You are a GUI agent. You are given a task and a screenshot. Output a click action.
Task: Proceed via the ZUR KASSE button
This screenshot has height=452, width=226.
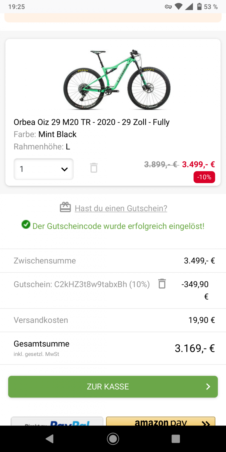[x=108, y=386]
